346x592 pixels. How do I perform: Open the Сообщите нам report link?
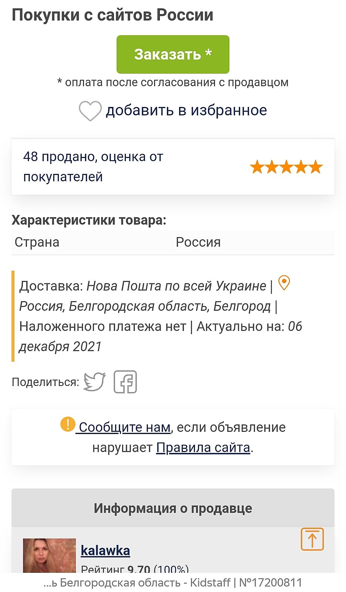(124, 427)
